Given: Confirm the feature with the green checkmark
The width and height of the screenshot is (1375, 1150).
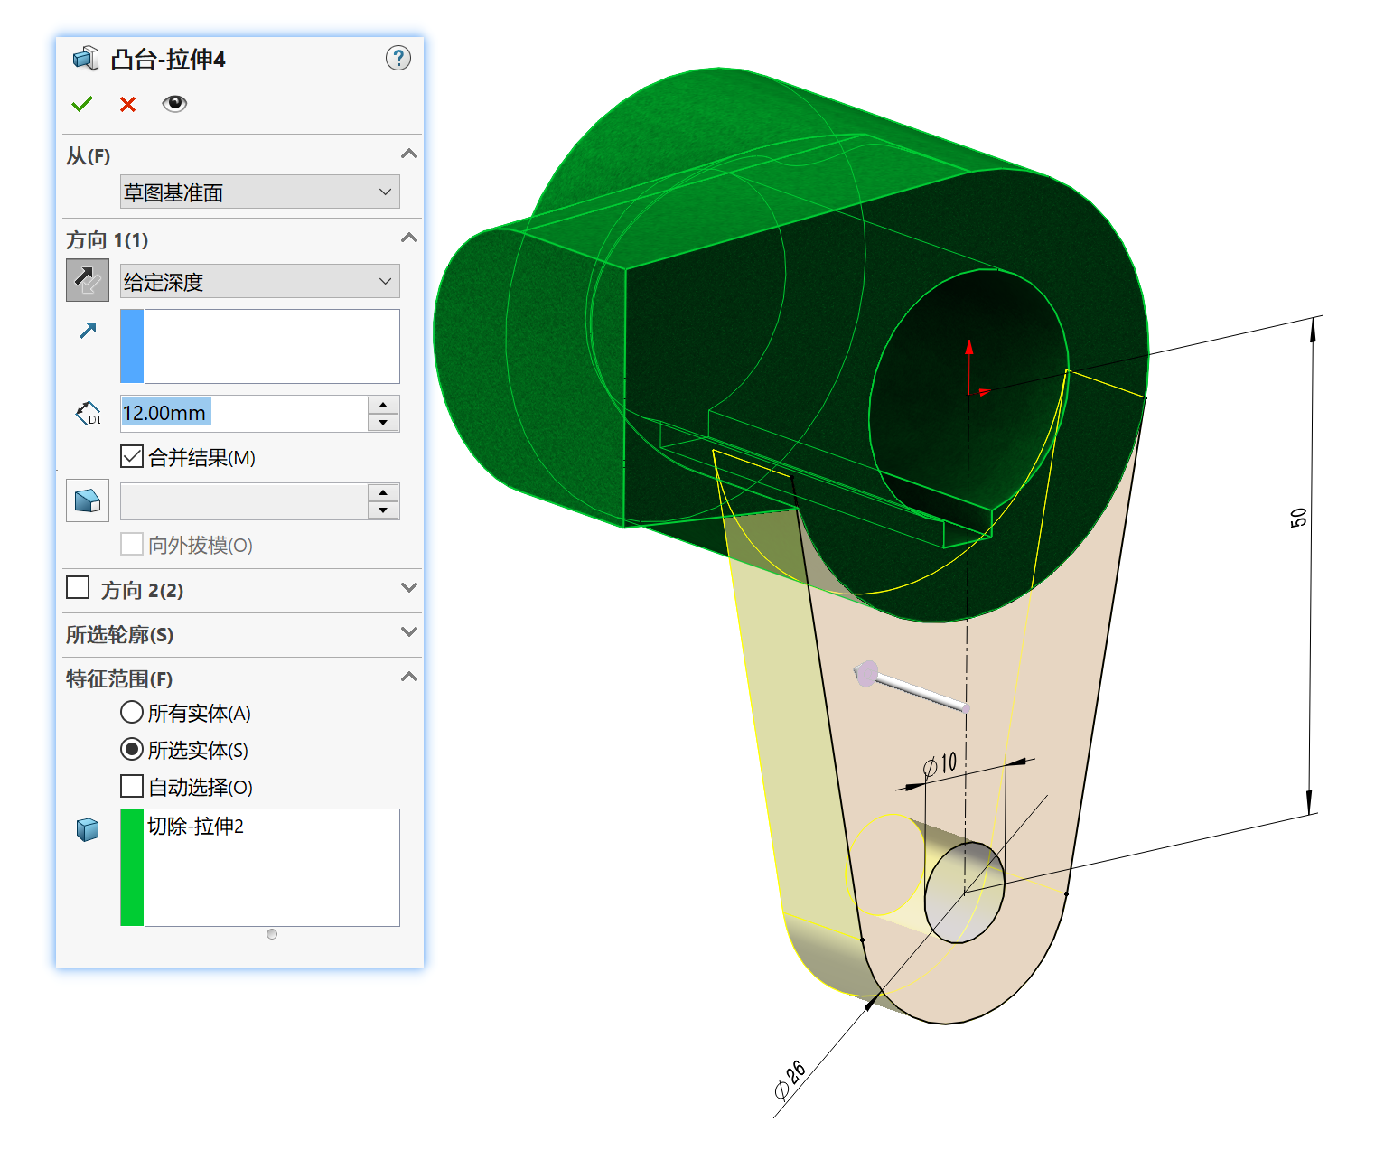Looking at the screenshot, I should click(x=82, y=104).
